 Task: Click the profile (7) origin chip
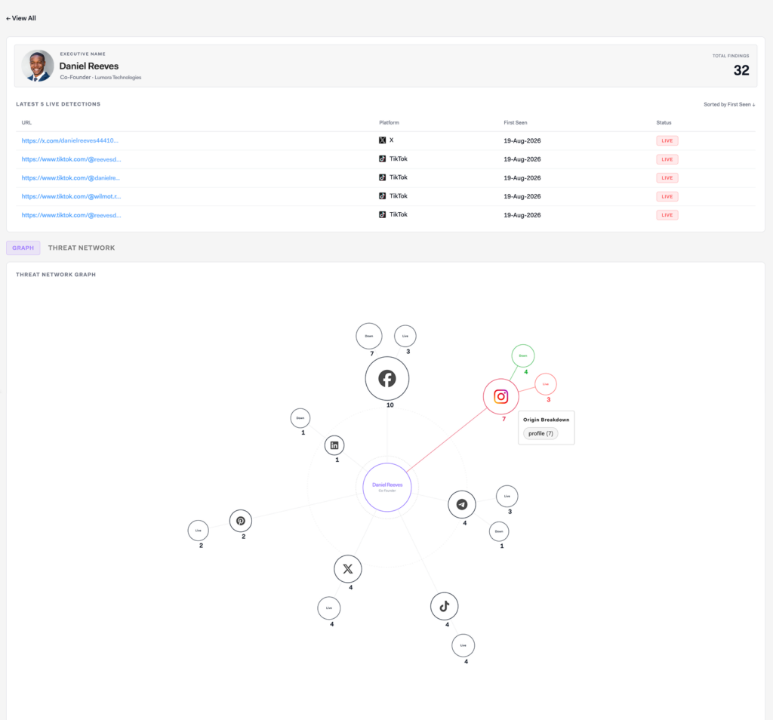(x=540, y=434)
